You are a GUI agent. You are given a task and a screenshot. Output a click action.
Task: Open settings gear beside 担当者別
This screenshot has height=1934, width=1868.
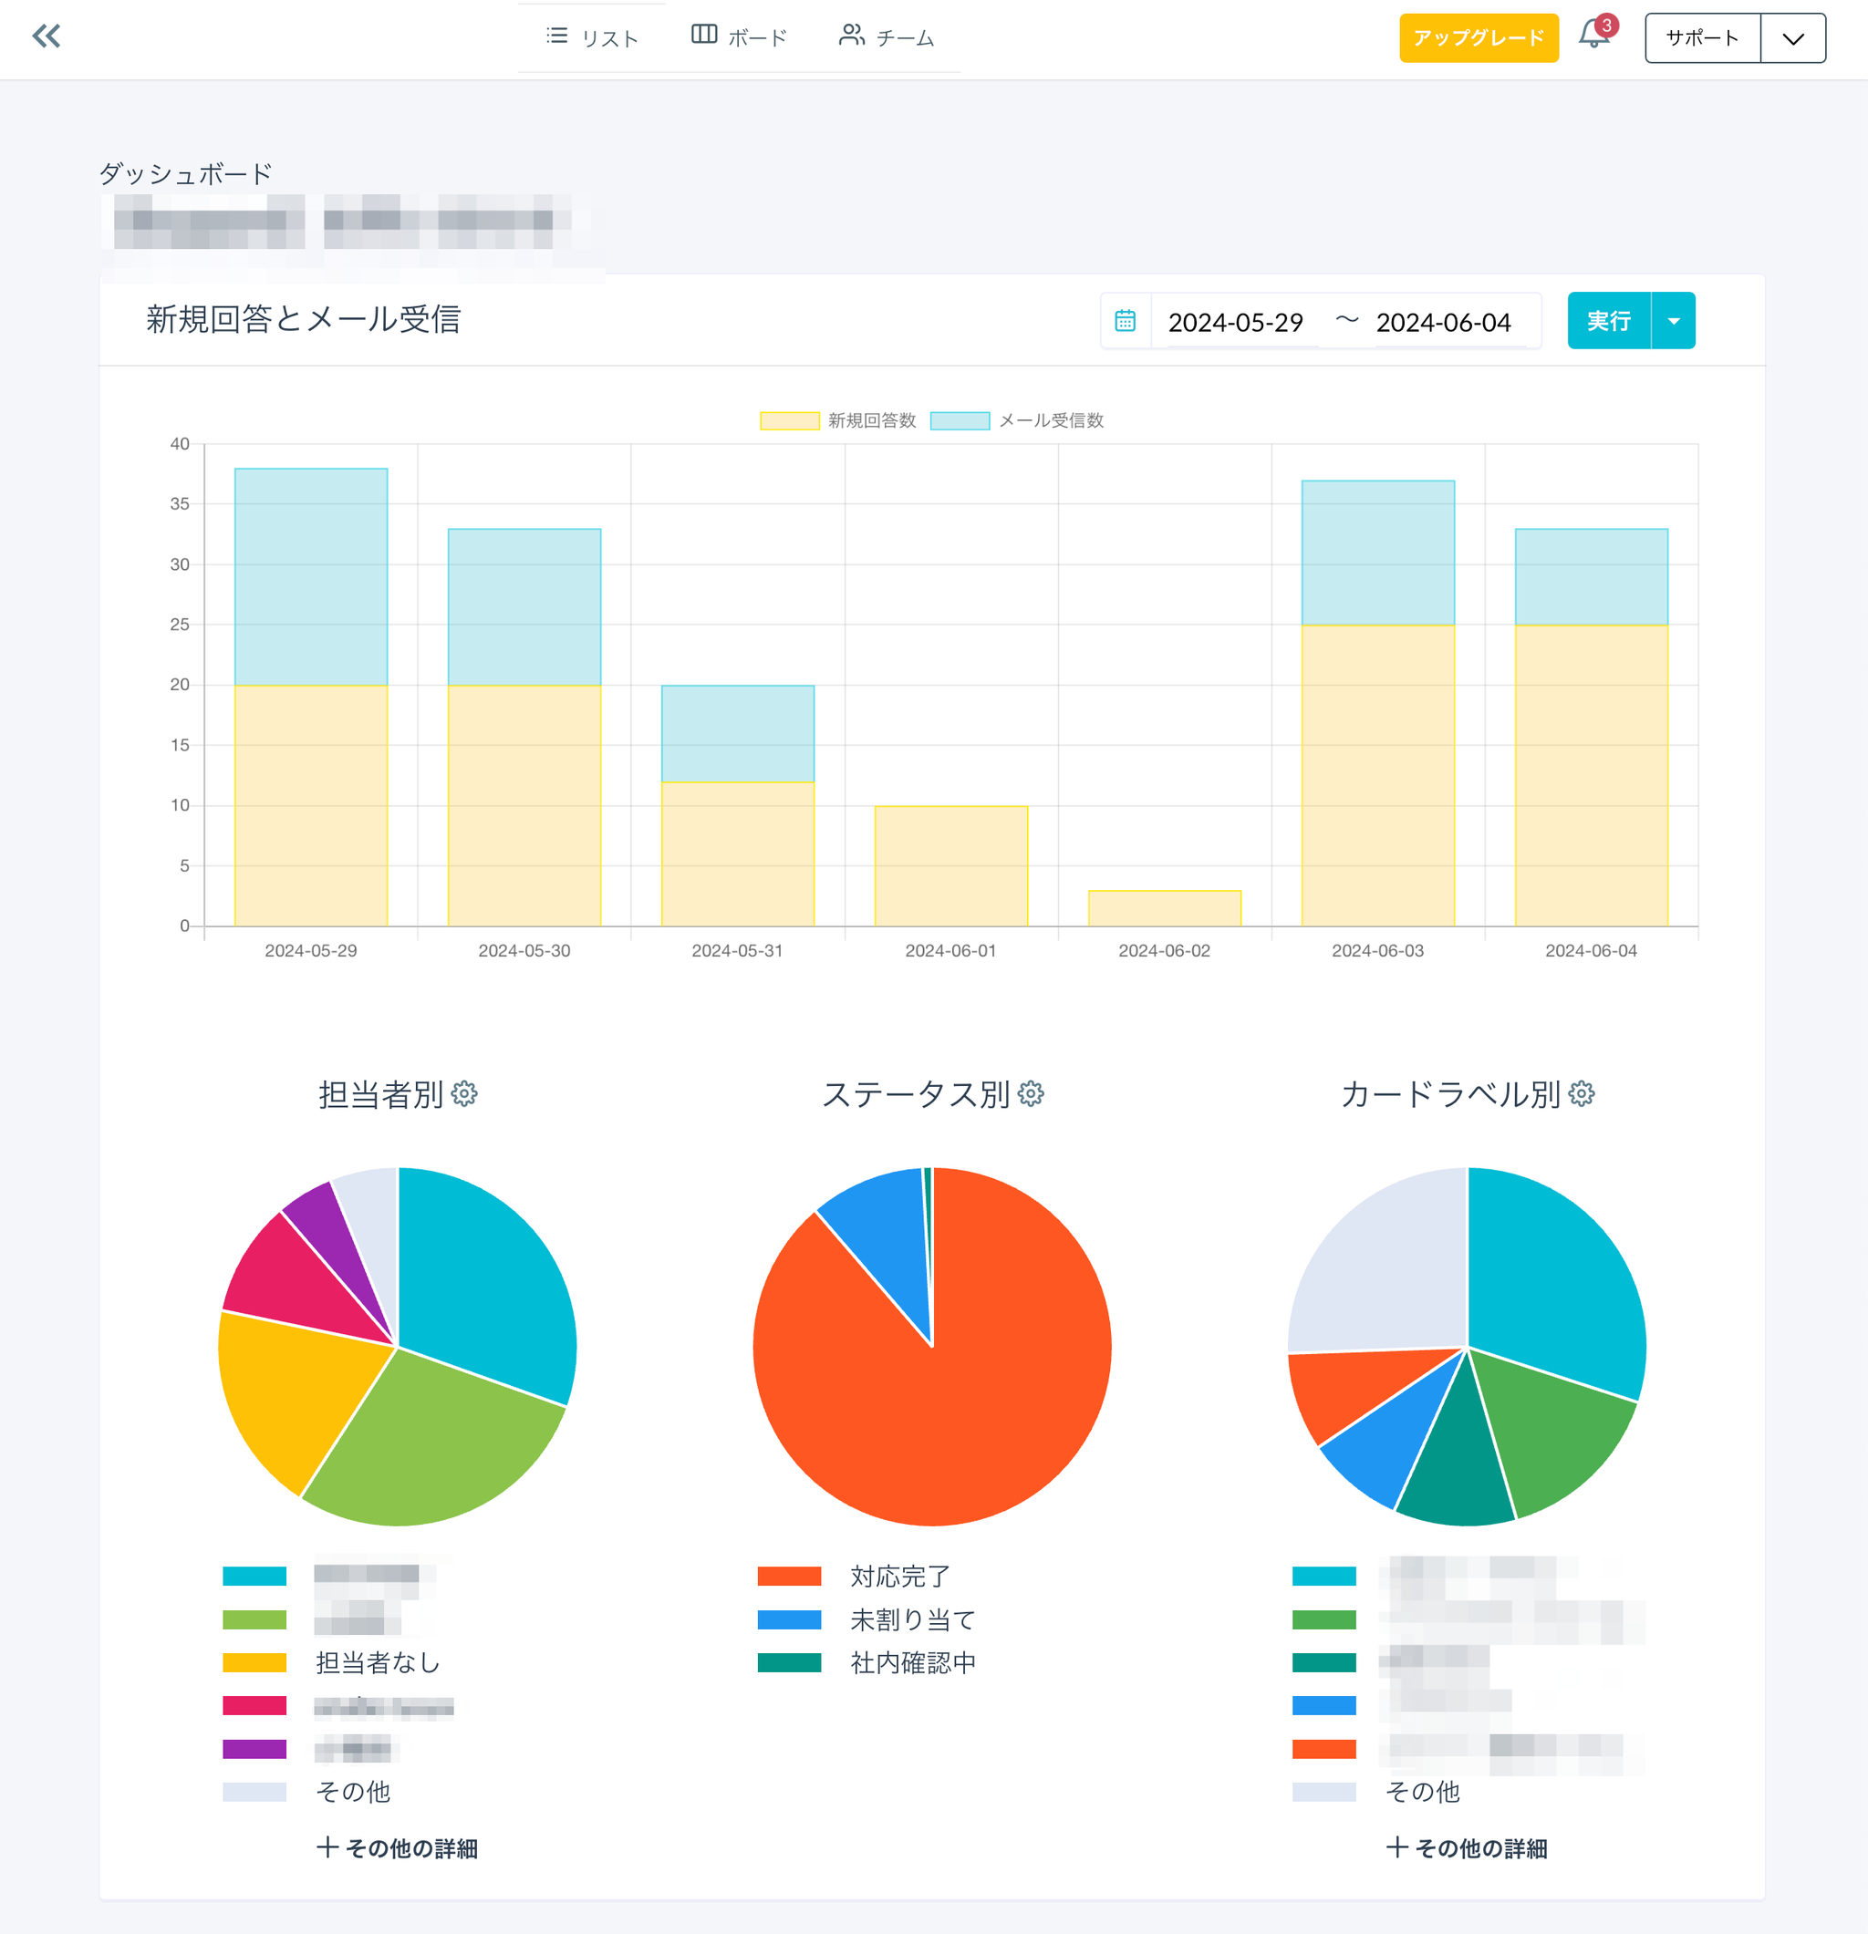(x=465, y=1093)
